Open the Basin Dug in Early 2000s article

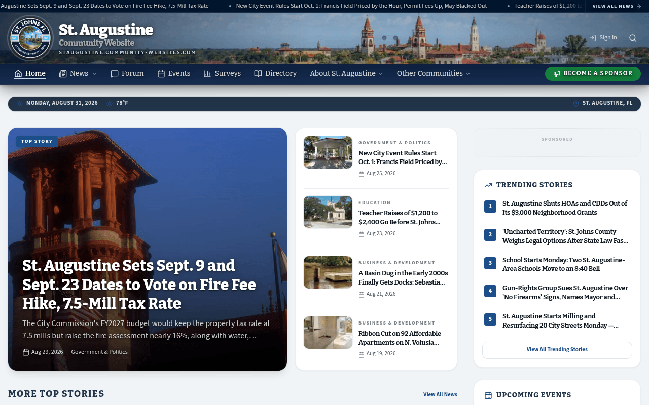(403, 278)
